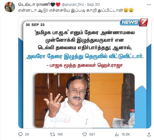Click the display name டெல்டா ராணி

click(34, 4)
